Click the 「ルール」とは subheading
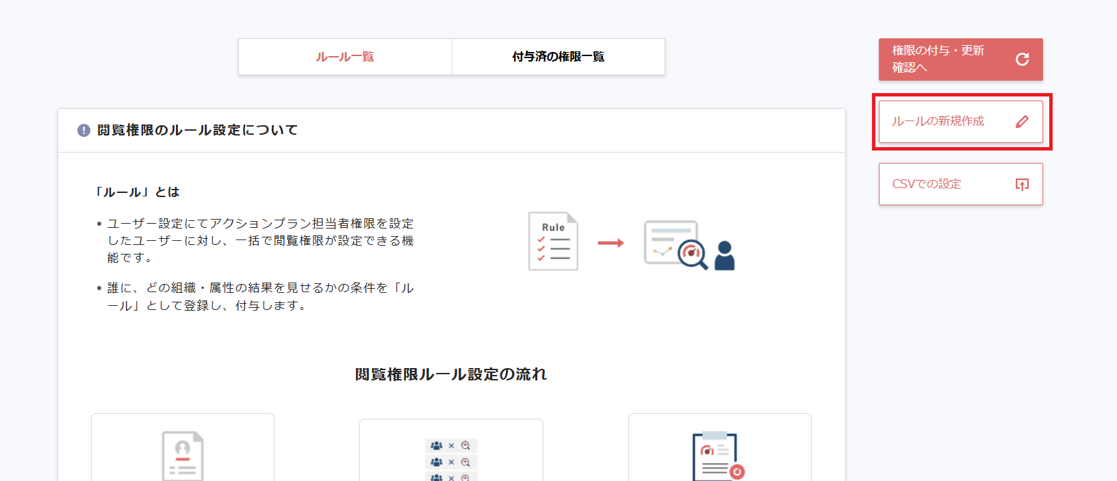Screen dimensions: 1117x481 point(138,192)
